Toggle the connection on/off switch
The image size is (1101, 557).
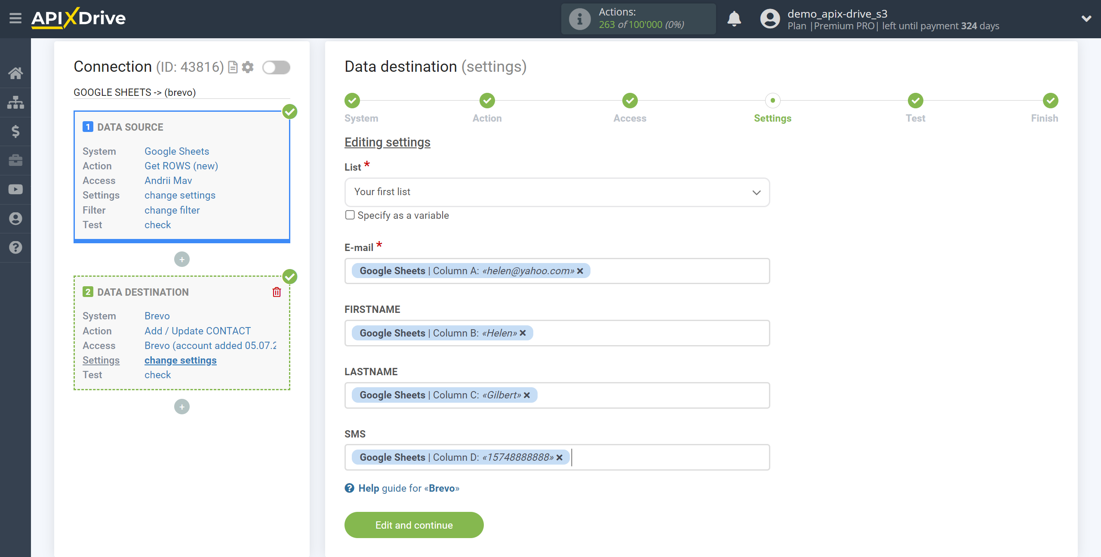coord(277,67)
